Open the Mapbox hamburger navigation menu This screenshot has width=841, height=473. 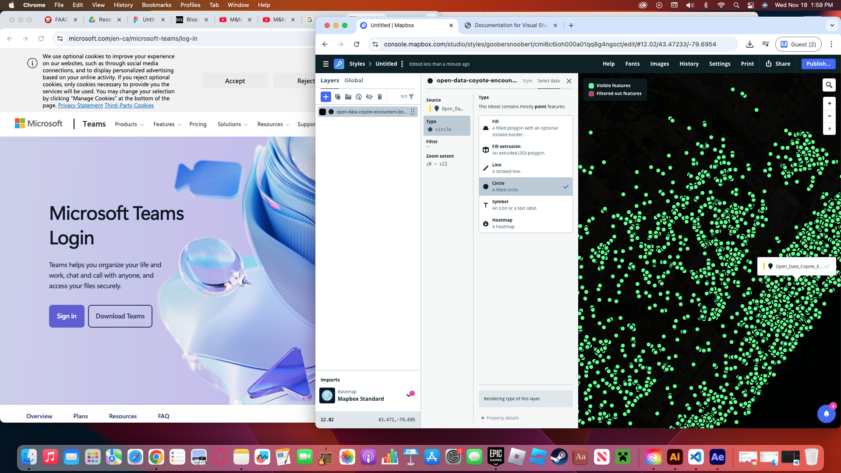click(325, 64)
